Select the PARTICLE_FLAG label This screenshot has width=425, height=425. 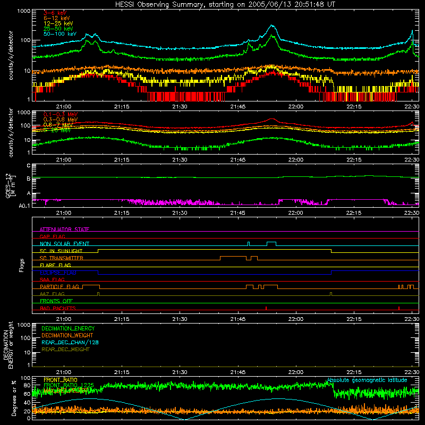pyautogui.click(x=59, y=287)
